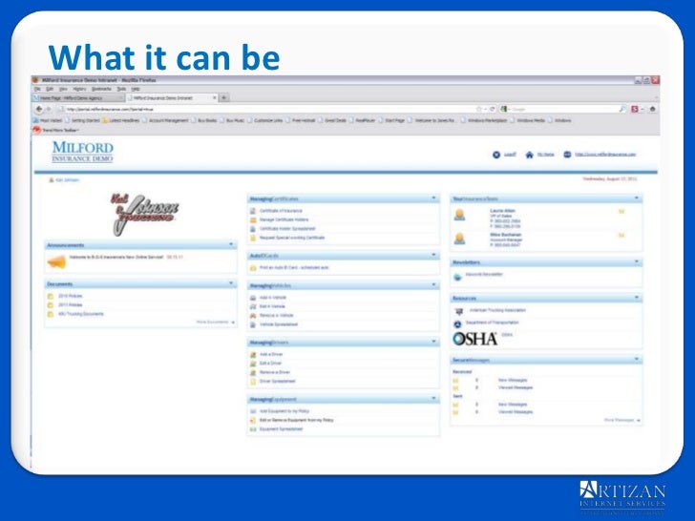Click Viewed Messages under Sent
The image size is (695, 521).
pyautogui.click(x=516, y=412)
